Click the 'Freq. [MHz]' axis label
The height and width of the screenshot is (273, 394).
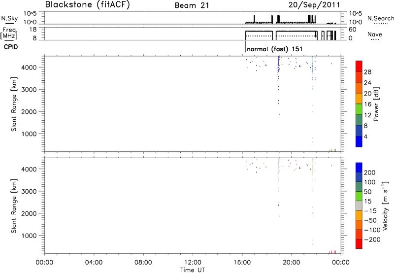click(x=9, y=33)
